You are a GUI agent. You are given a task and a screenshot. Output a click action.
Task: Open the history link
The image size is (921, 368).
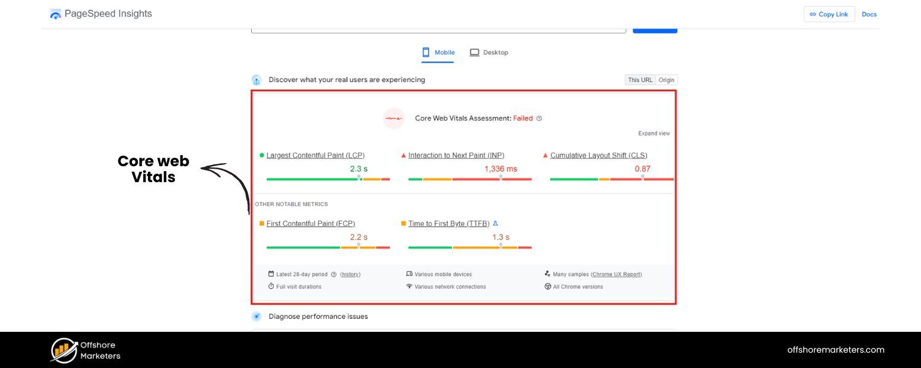[x=349, y=274]
